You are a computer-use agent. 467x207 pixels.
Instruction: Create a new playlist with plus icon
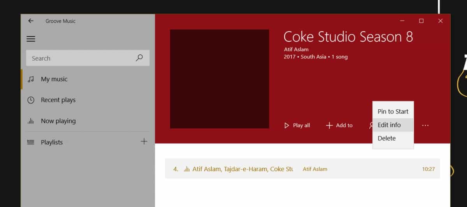[144, 142]
